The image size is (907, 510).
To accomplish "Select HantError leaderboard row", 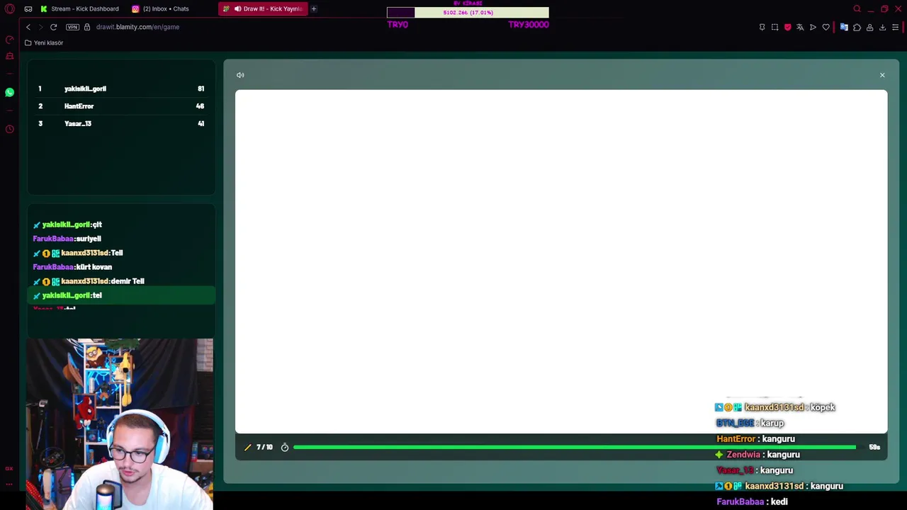I will click(x=121, y=106).
